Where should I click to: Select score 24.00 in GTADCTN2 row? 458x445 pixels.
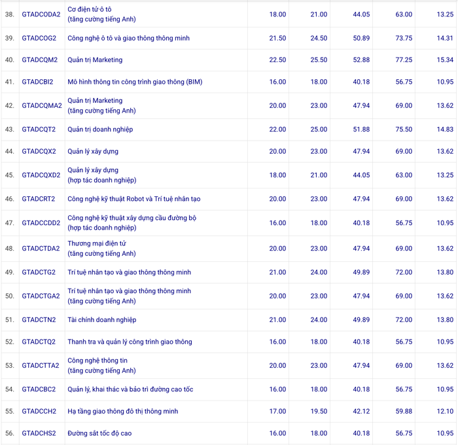[x=319, y=319]
